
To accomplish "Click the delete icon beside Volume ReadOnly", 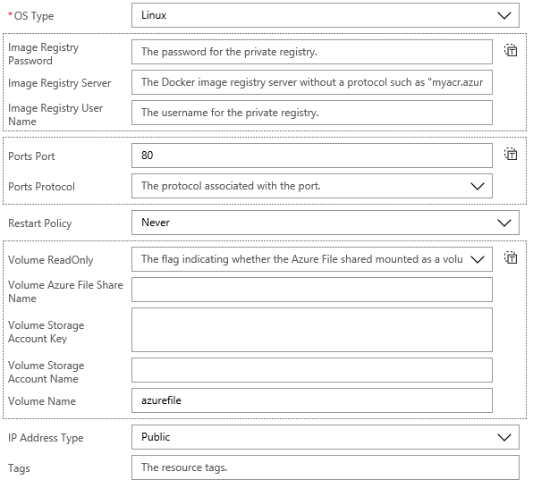I will coord(511,257).
